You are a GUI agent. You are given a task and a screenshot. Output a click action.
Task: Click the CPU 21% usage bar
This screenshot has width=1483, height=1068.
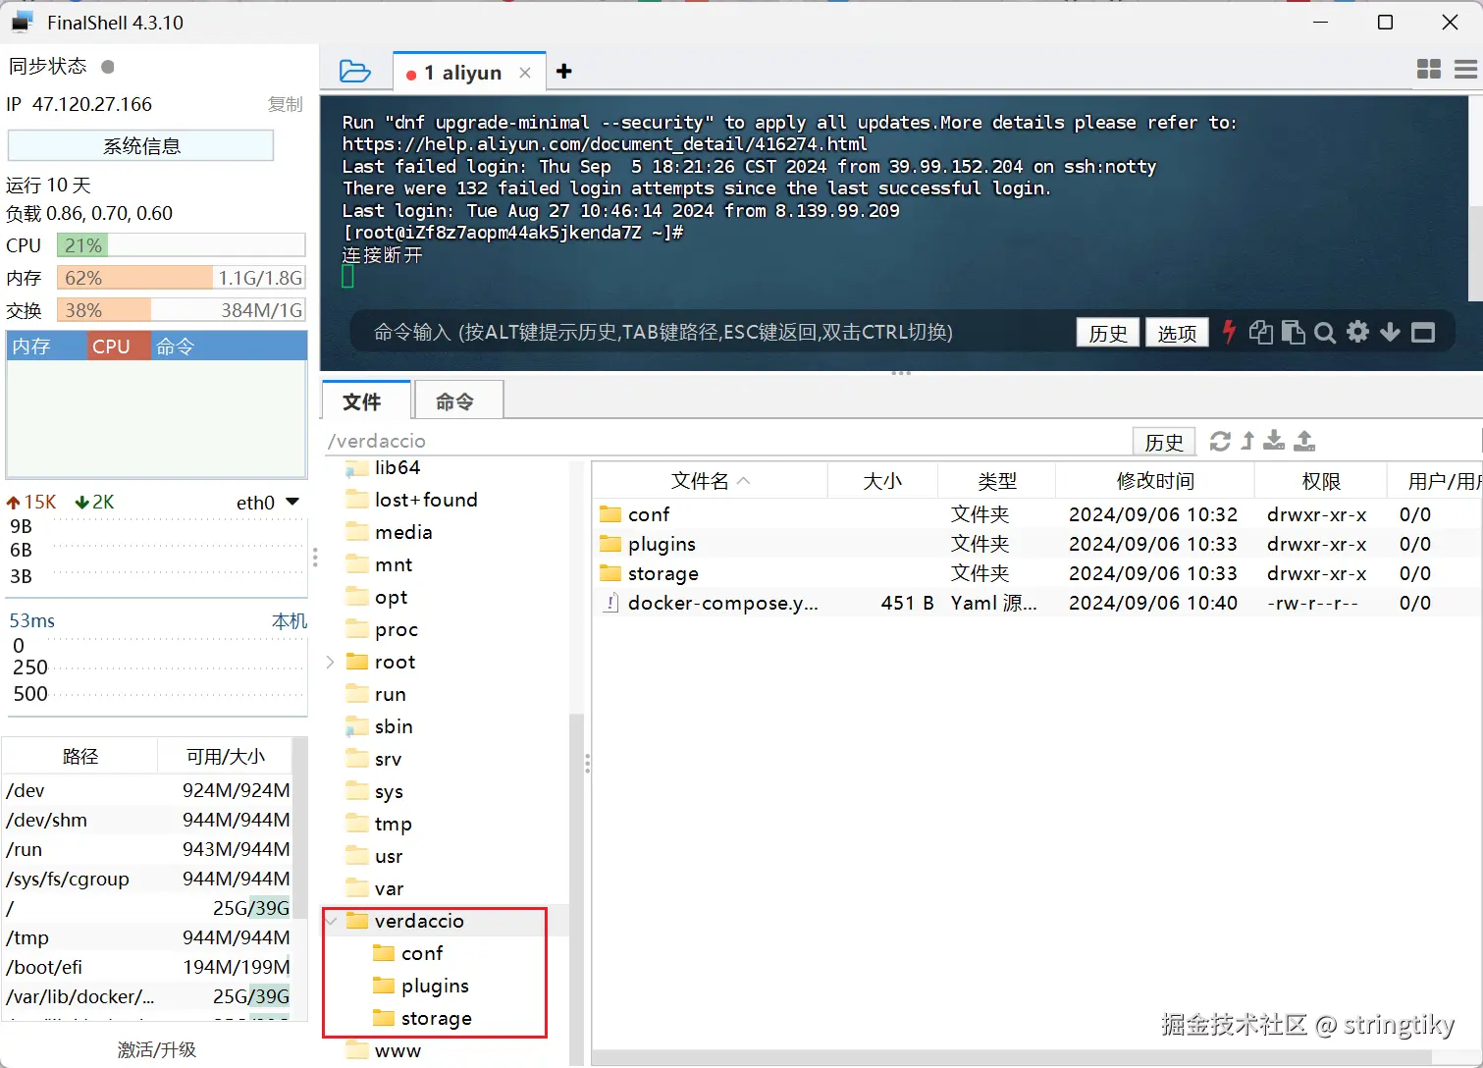pos(182,245)
